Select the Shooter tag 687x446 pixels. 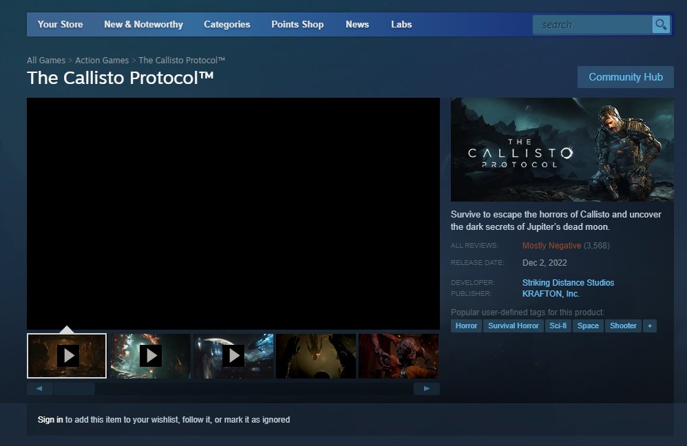click(623, 326)
